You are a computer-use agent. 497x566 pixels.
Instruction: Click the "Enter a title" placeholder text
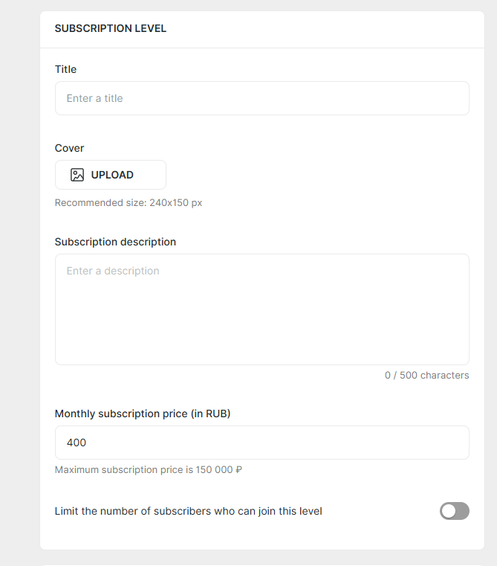[94, 98]
